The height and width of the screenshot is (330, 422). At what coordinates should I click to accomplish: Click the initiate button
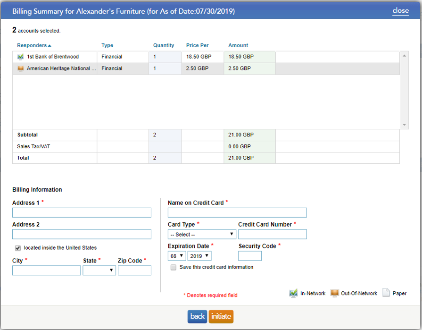coord(221,316)
